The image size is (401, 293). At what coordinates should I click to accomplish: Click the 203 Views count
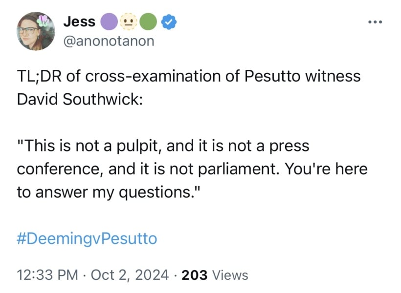pos(196,275)
